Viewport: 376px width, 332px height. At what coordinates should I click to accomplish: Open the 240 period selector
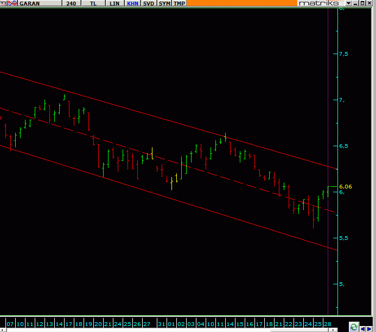tap(72, 3)
